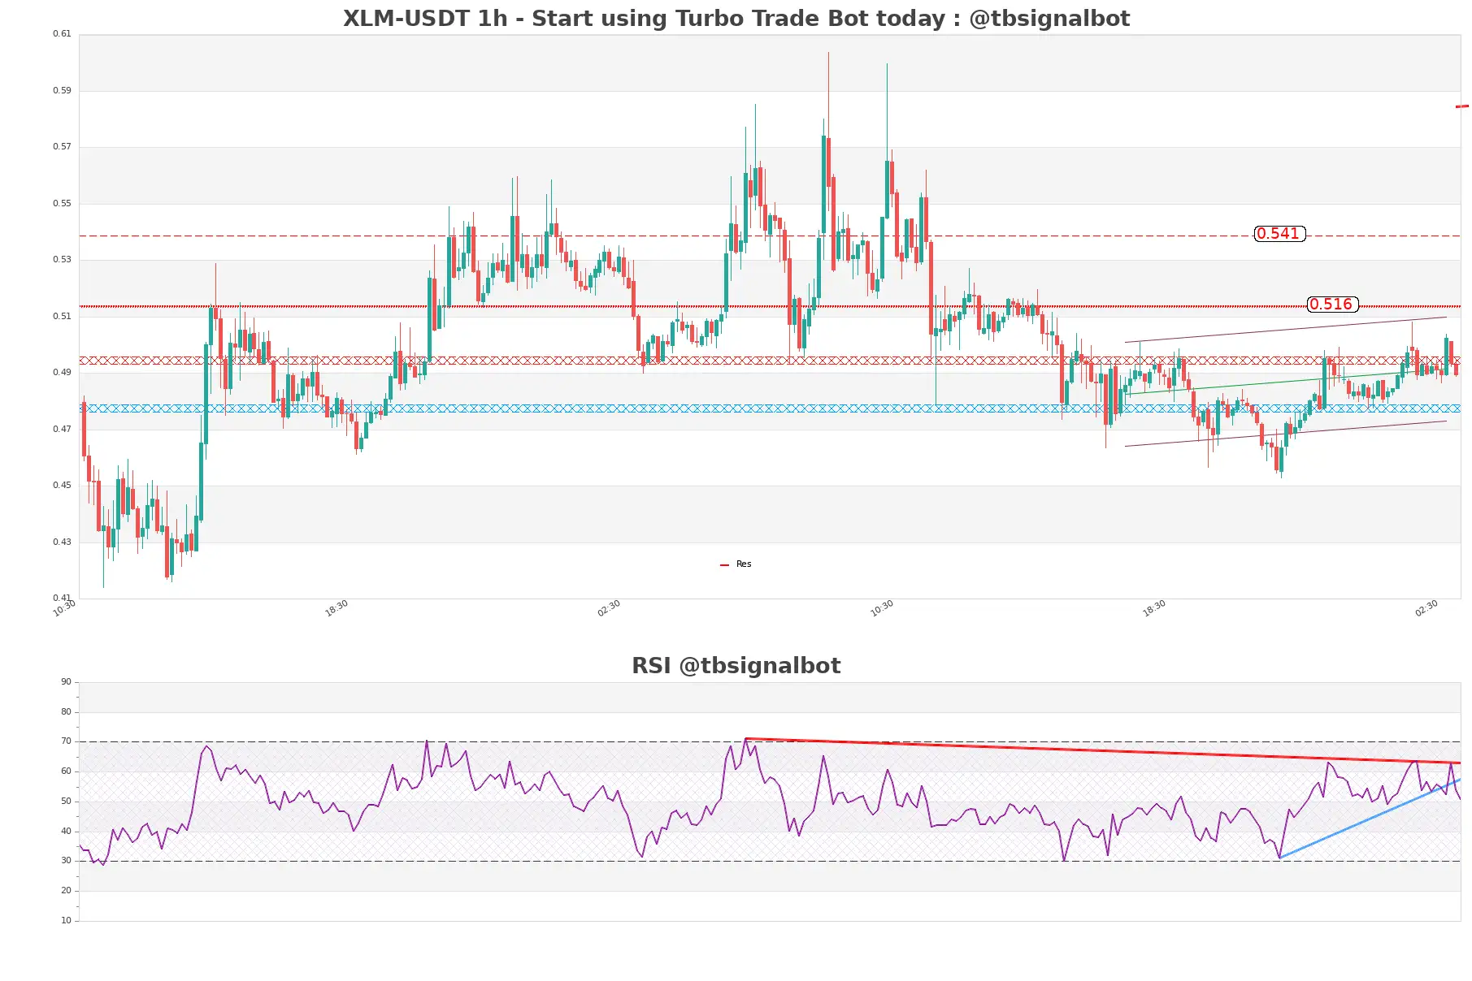
Task: Click the RSI 50 axis label
Action: [66, 802]
